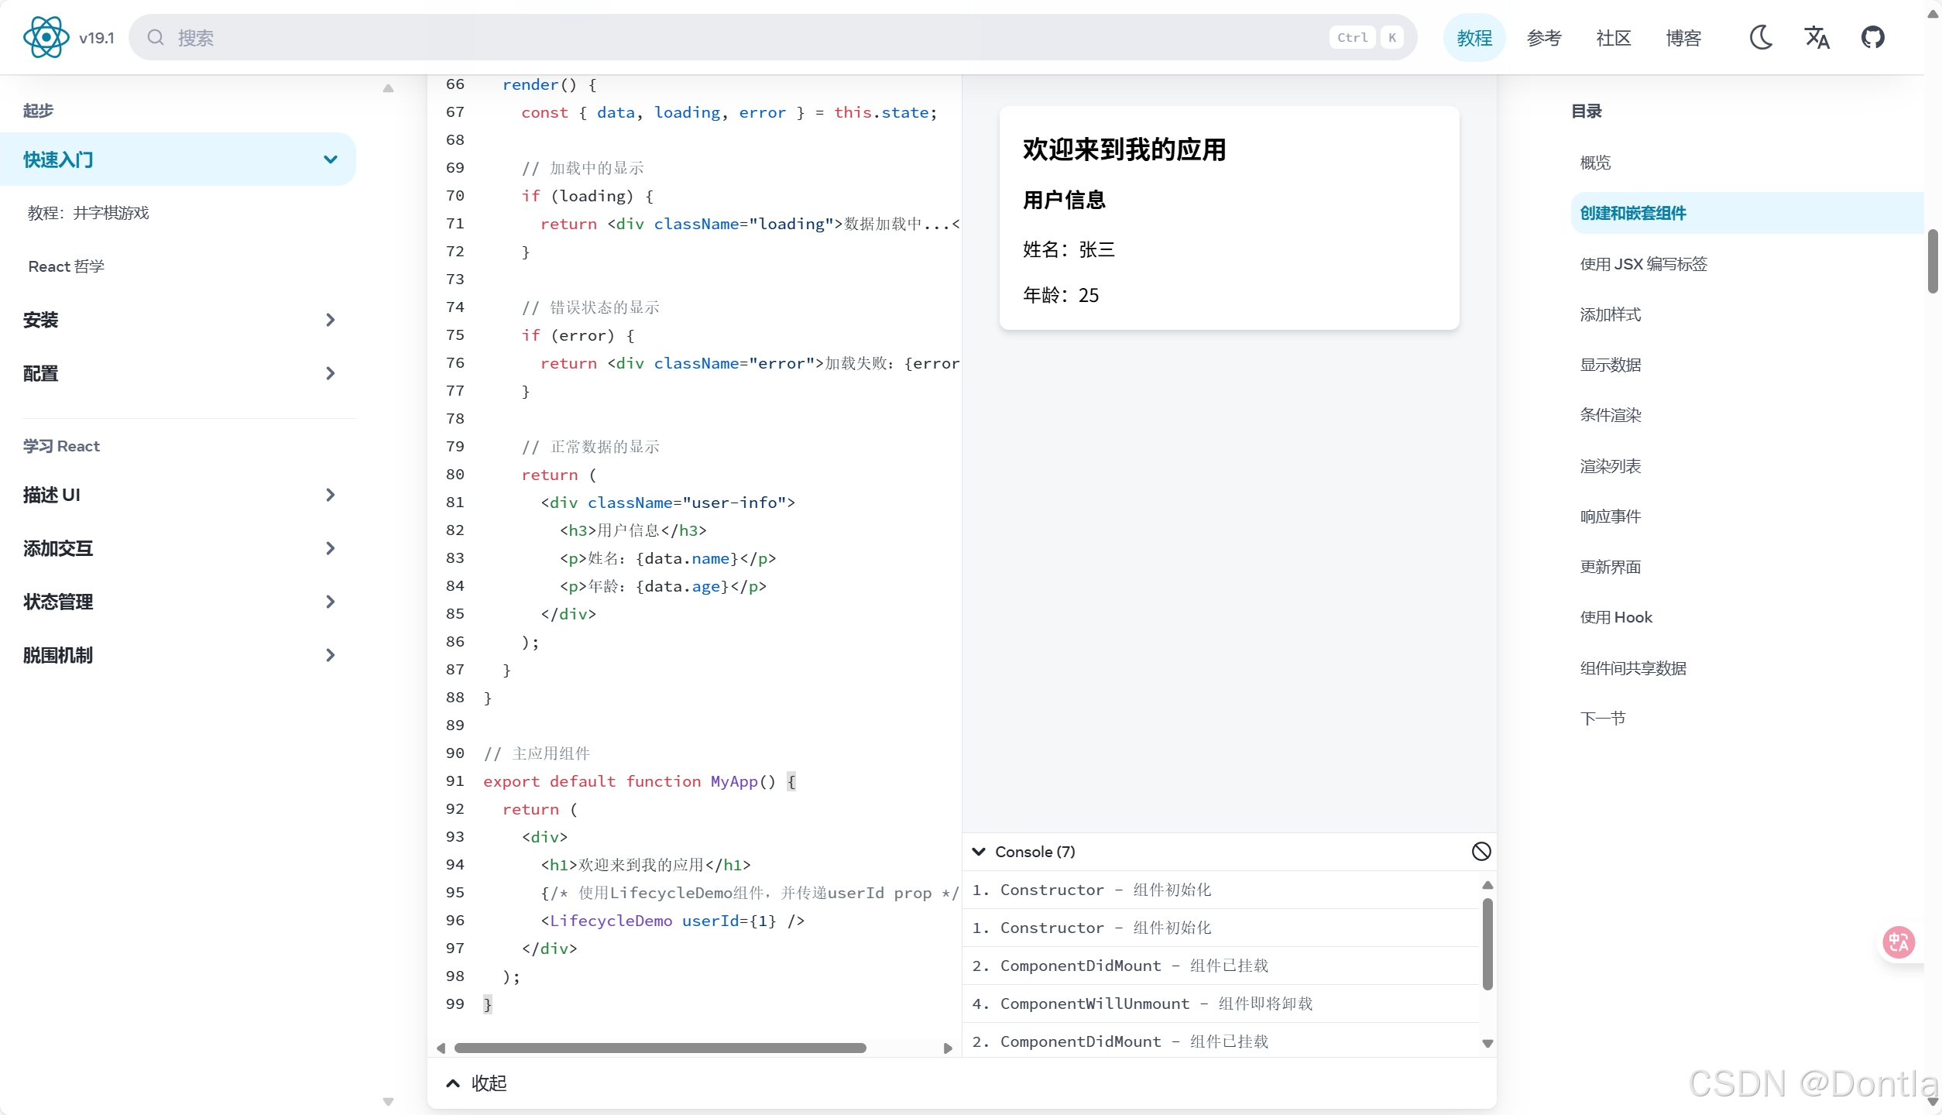Expand the 安装 section
Viewport: 1942px width, 1115px height.
click(331, 319)
